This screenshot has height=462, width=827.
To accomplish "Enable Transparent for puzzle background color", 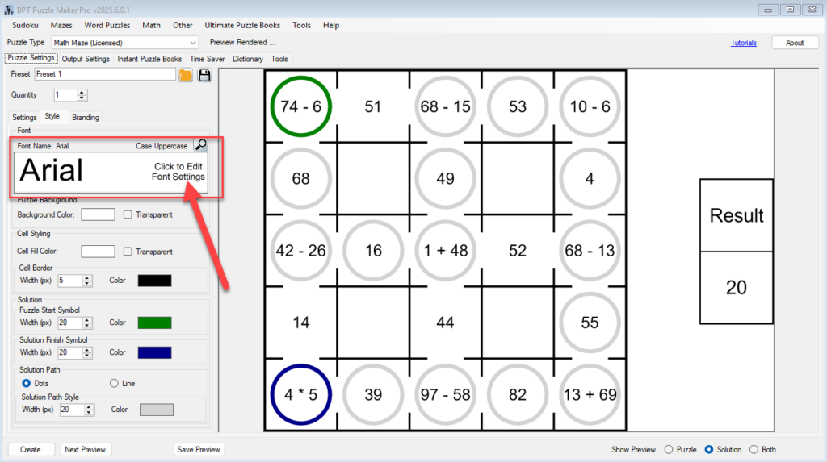I will (128, 214).
